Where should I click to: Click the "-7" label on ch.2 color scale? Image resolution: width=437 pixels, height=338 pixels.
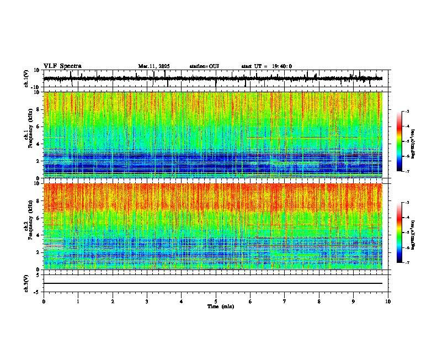(407, 262)
